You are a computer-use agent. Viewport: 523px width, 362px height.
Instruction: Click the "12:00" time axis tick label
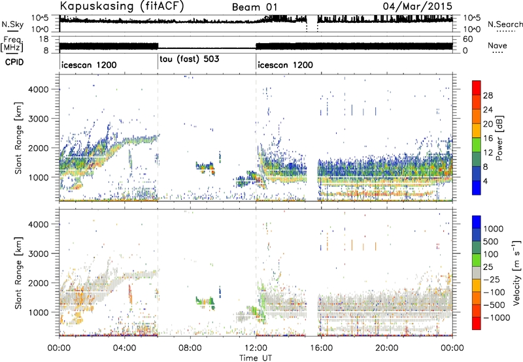click(256, 348)
